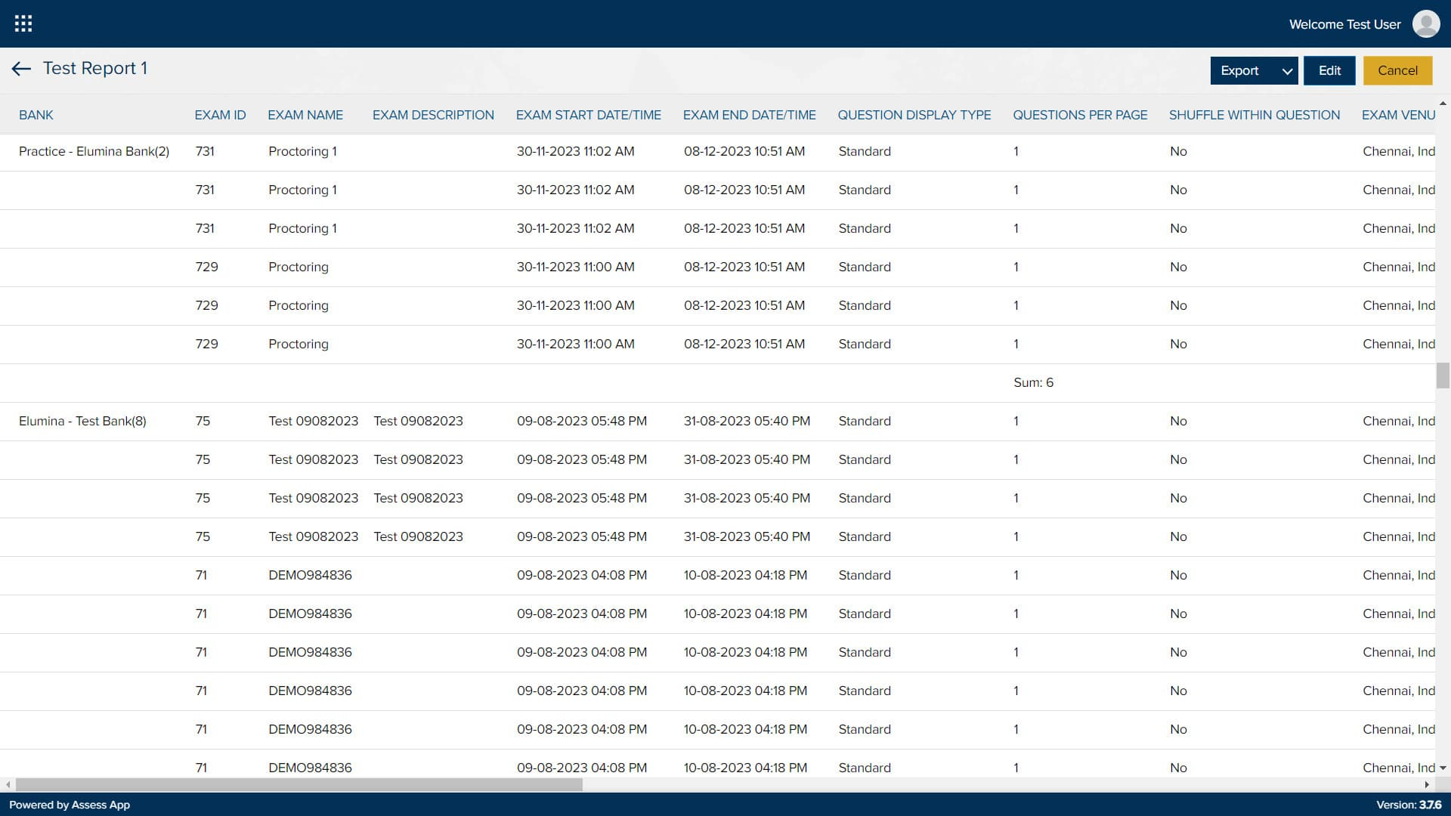
Task: Sort by BANK column header
Action: click(x=36, y=116)
